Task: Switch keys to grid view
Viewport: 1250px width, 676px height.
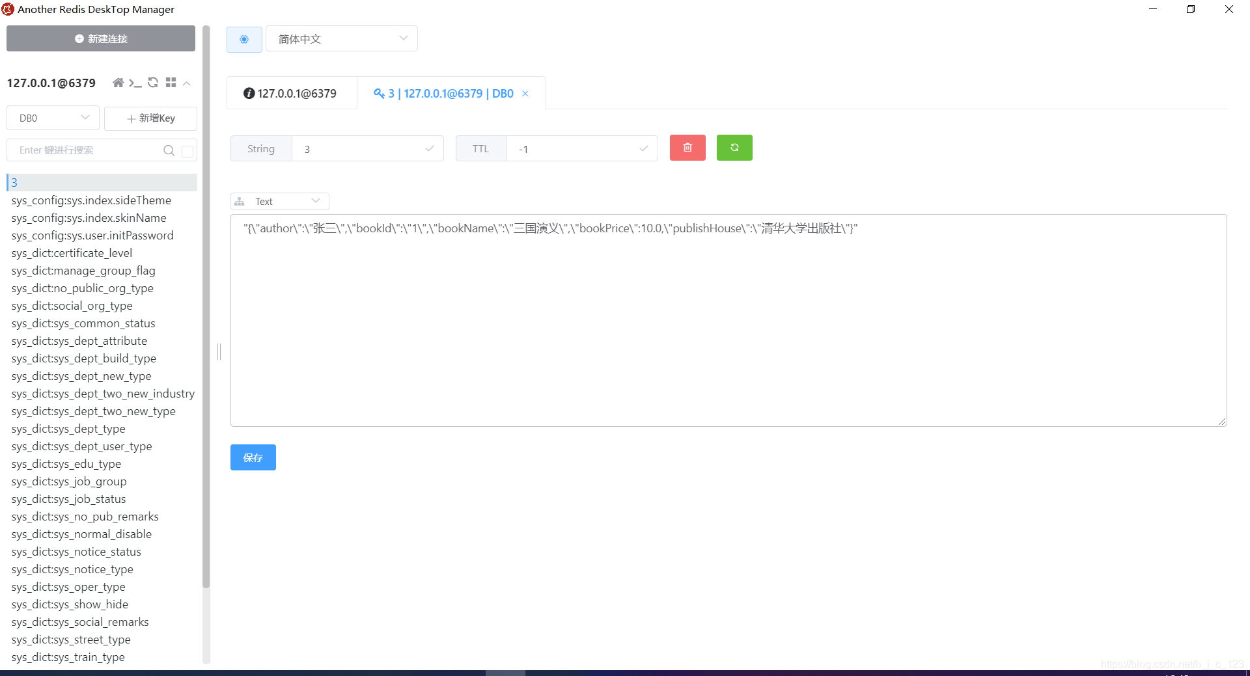Action: pyautogui.click(x=171, y=83)
